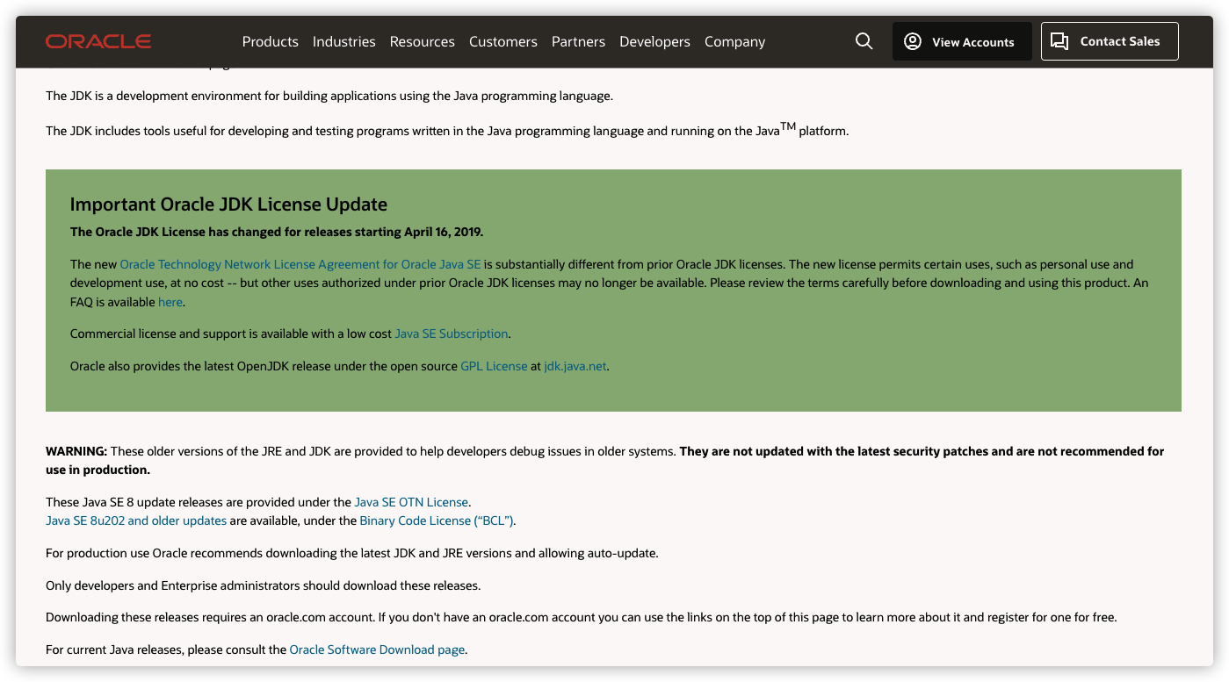Click the View Accounts button

pyautogui.click(x=962, y=41)
